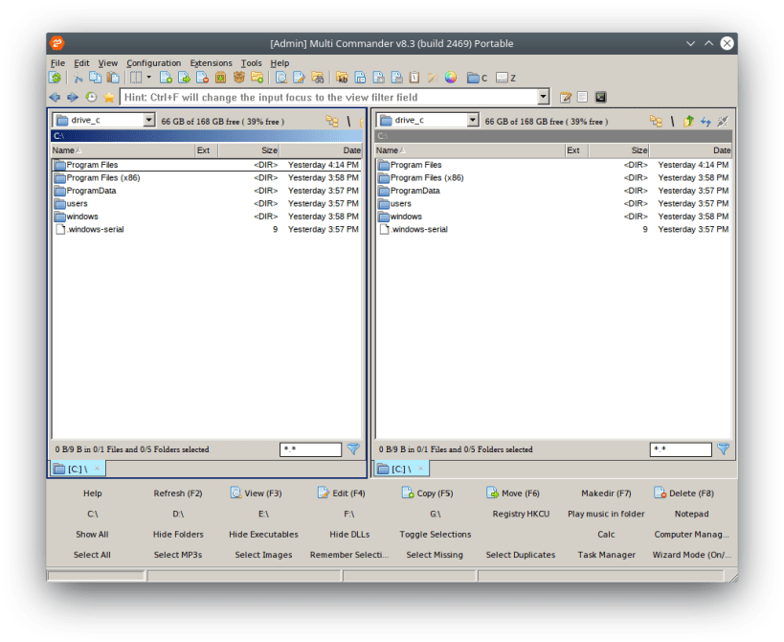This screenshot has width=784, height=642.
Task: Click right panel blue filter funnel icon
Action: pos(723,448)
